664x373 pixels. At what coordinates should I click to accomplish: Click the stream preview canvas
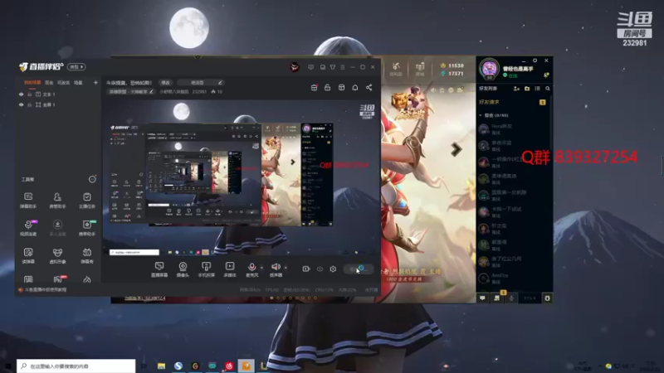pos(242,177)
